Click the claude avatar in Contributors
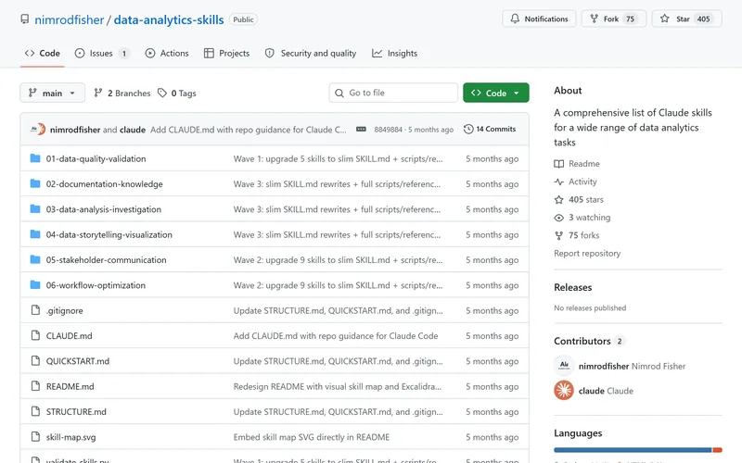 point(564,390)
